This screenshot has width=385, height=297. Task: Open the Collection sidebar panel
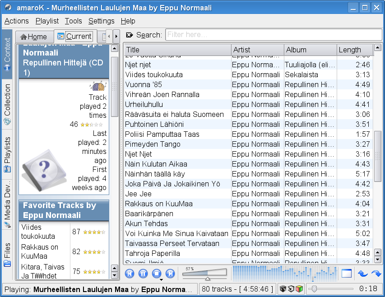pos(7,105)
